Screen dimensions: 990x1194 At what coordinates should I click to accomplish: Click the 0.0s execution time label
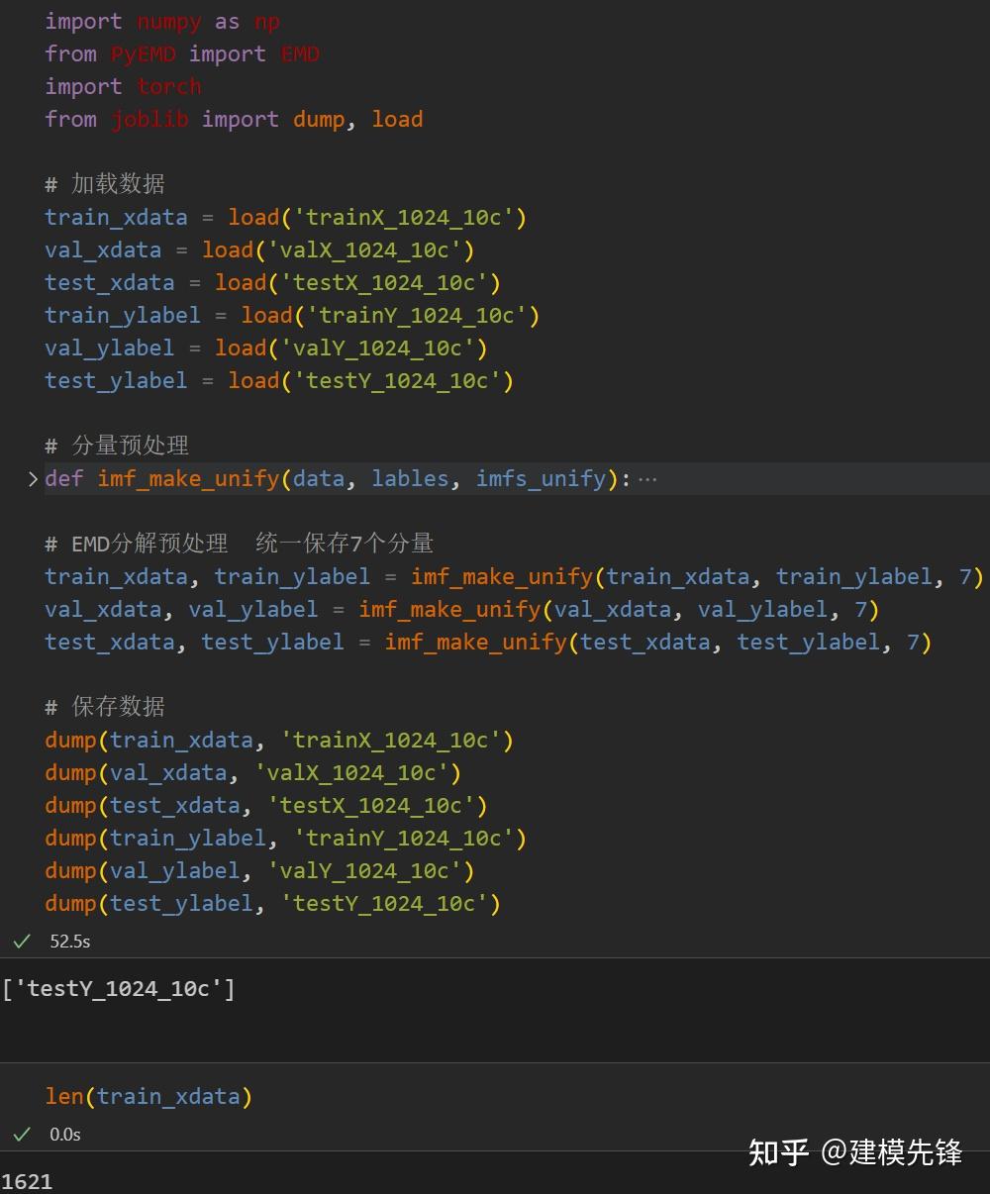(x=65, y=1134)
